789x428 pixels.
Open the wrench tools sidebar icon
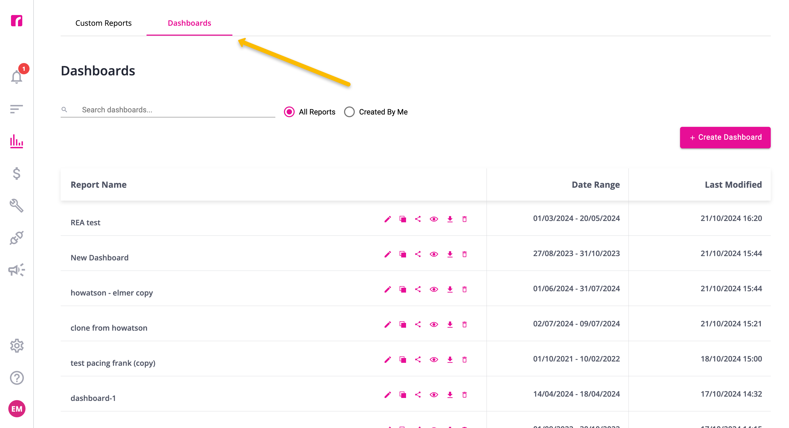pos(17,205)
